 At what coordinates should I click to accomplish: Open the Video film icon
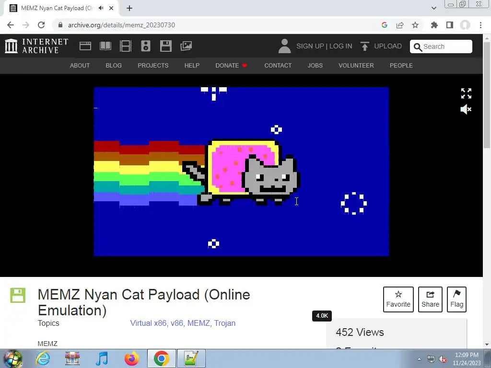(126, 46)
